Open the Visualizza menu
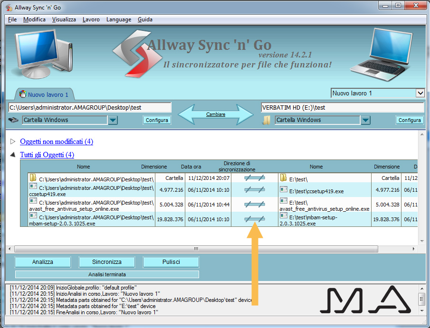 (64, 19)
